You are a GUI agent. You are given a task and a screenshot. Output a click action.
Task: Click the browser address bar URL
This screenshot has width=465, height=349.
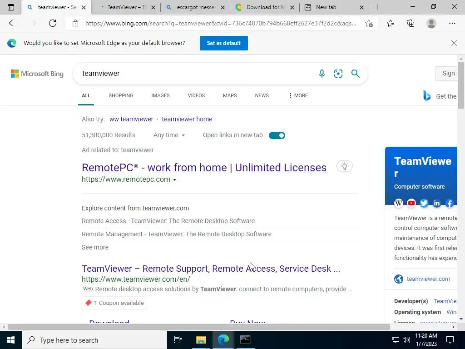pos(221,23)
